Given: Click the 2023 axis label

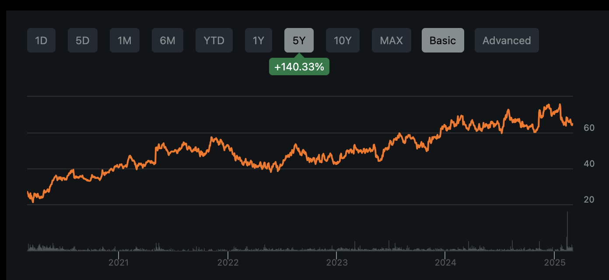Looking at the screenshot, I should [x=337, y=262].
